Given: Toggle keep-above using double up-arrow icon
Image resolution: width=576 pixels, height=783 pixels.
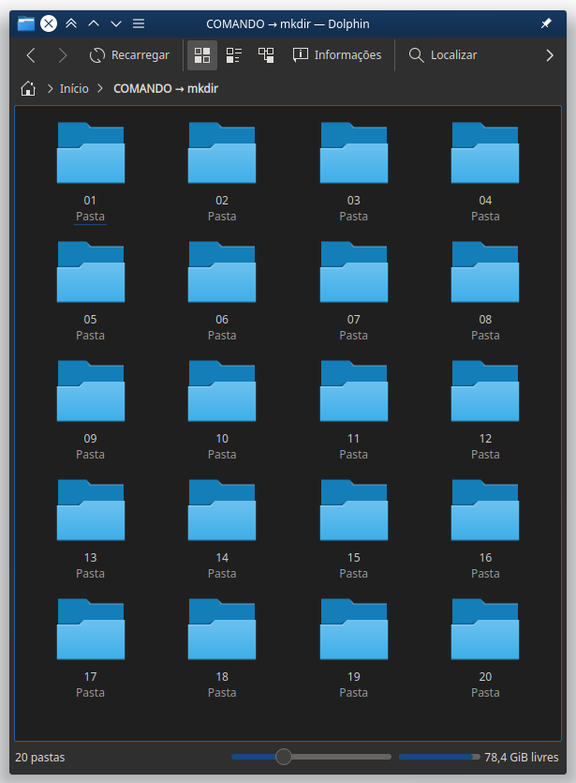Looking at the screenshot, I should tap(71, 23).
